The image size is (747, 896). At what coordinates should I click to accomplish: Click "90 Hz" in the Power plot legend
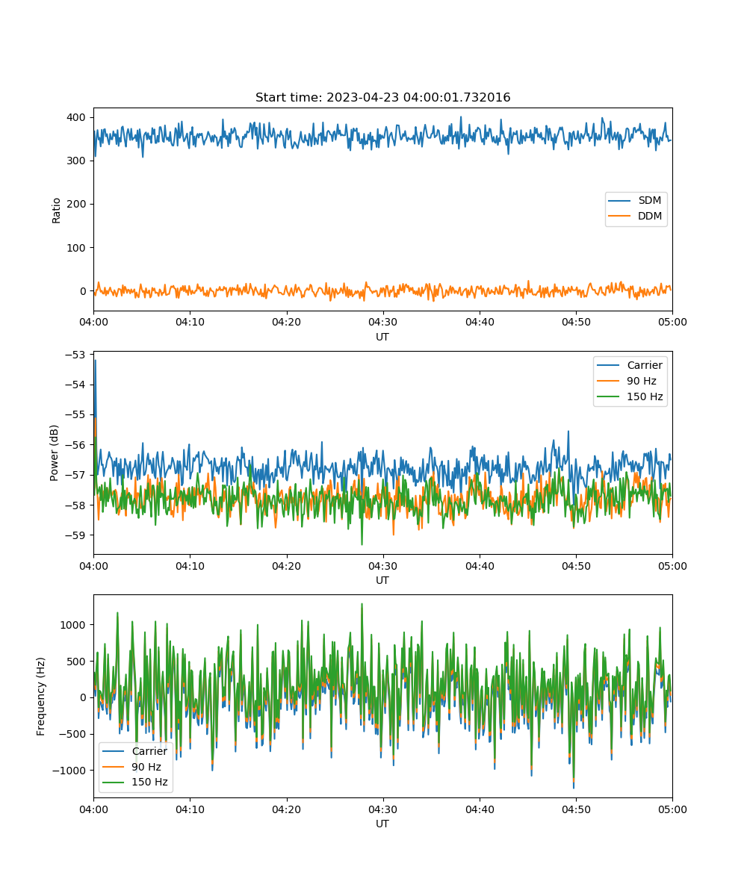[x=642, y=381]
